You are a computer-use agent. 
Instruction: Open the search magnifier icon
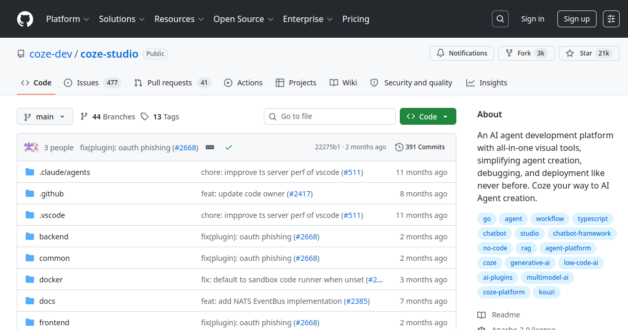coord(500,19)
